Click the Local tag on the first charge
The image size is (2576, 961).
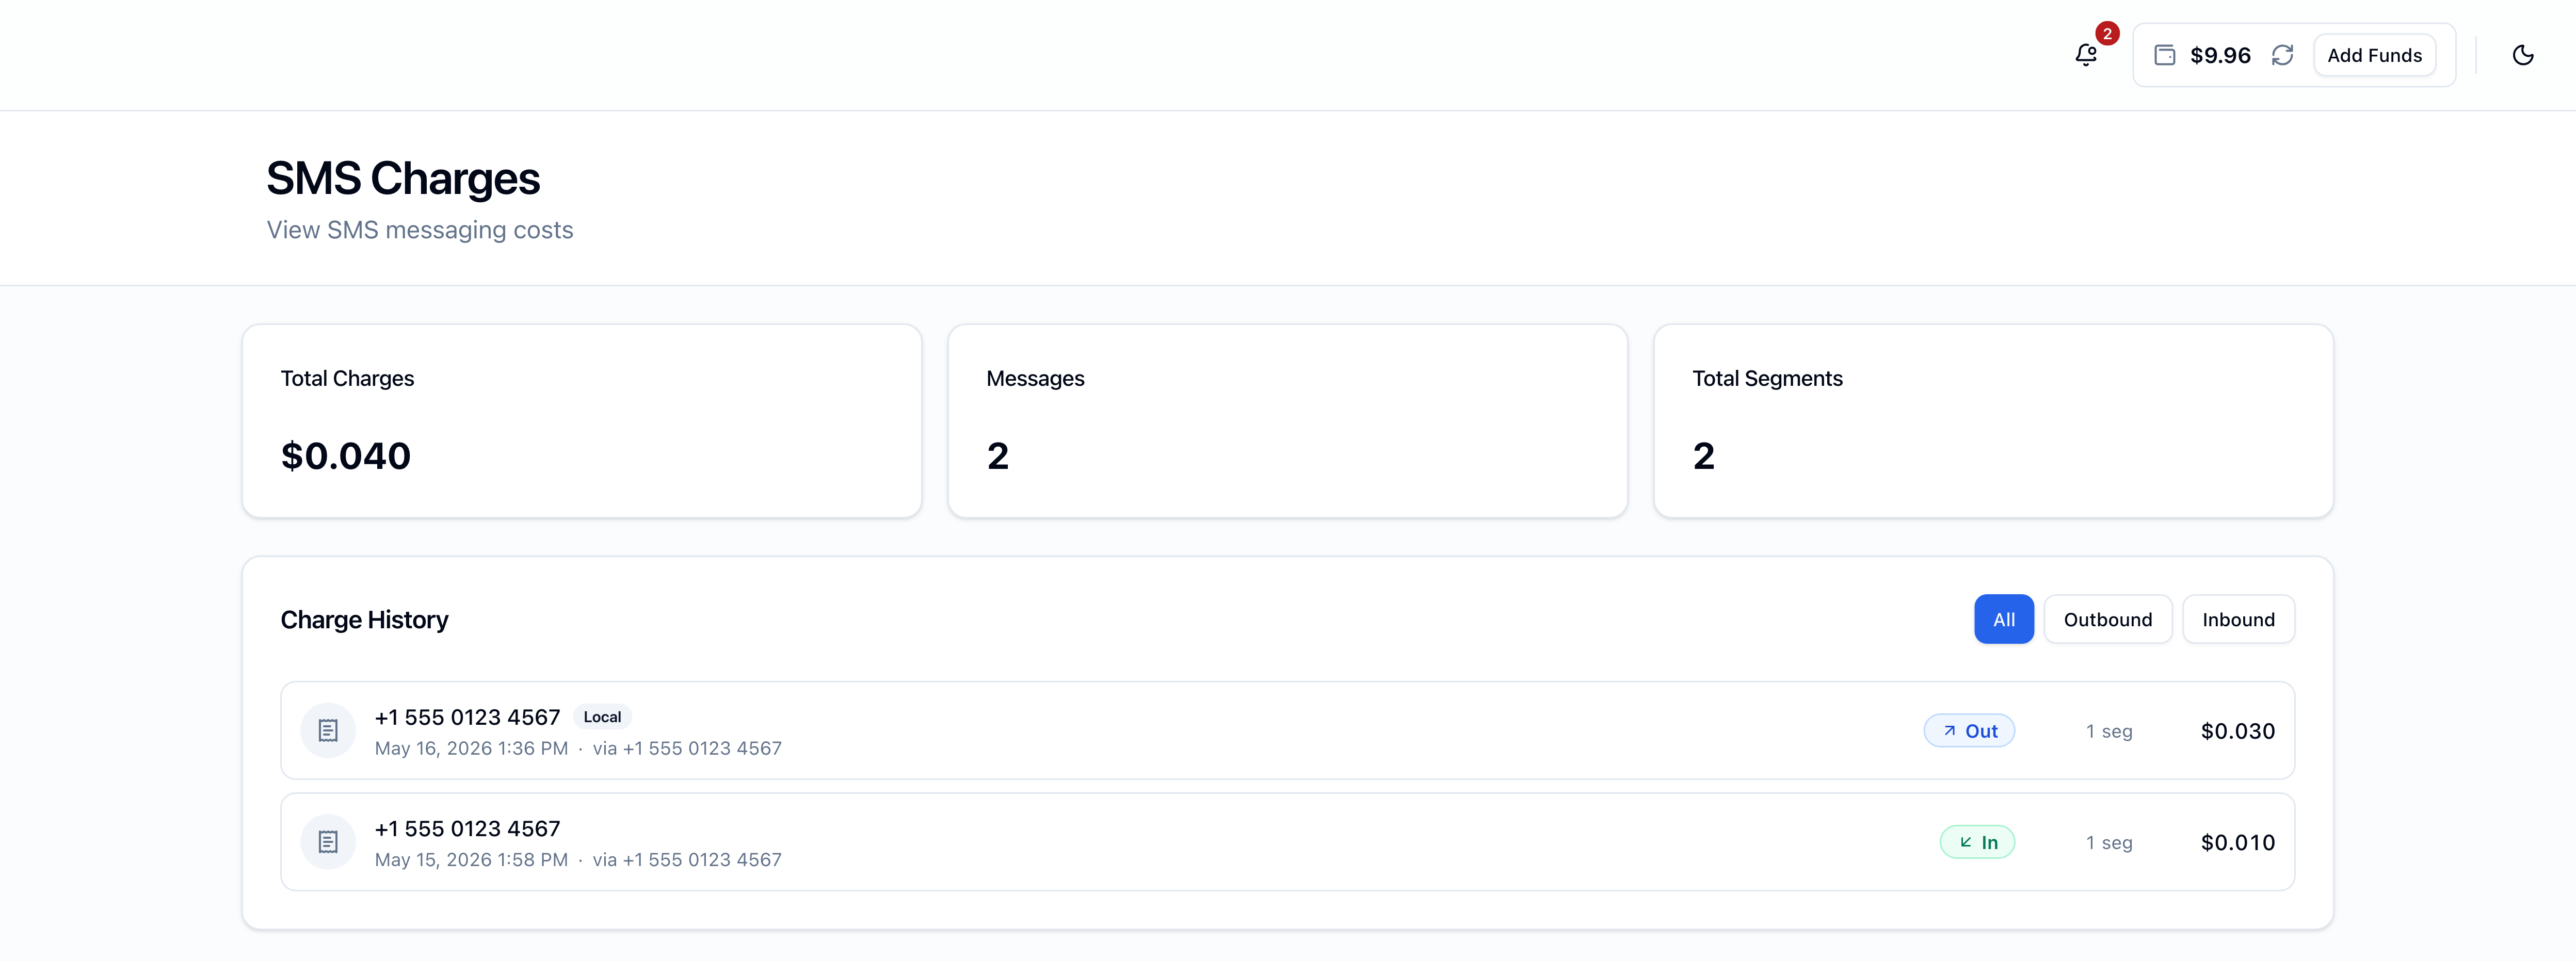click(602, 717)
